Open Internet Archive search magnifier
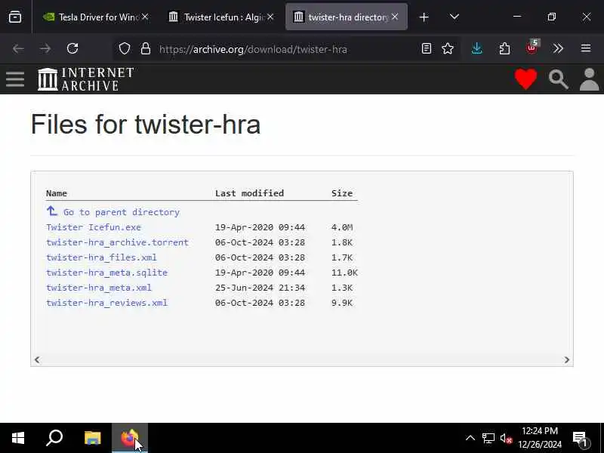Image resolution: width=604 pixels, height=453 pixels. [x=558, y=79]
